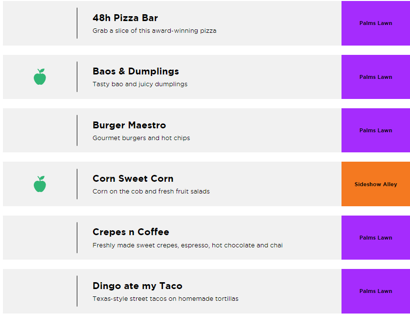Click the Corn Sweet Corn vendor name
Screen dimensions: 410x315
133,179
